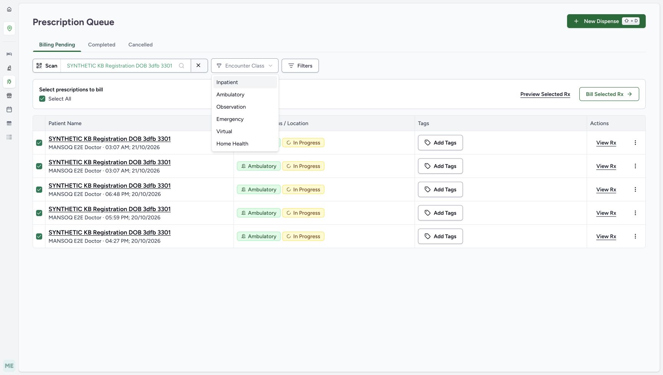Toggle the Select All checkbox
The width and height of the screenshot is (663, 375).
pos(42,99)
